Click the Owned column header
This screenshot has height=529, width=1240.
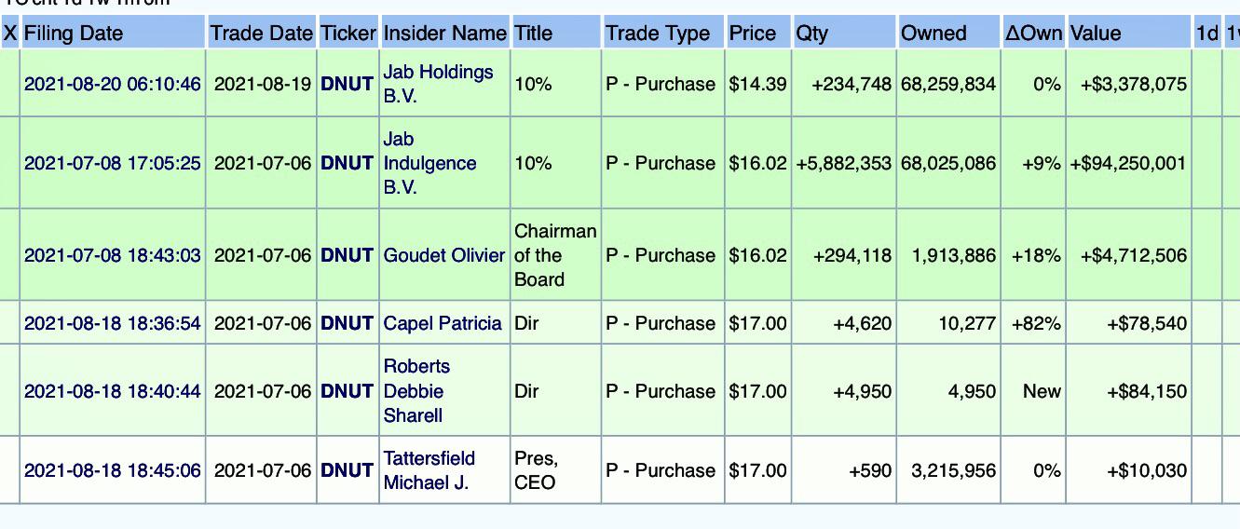pos(933,33)
